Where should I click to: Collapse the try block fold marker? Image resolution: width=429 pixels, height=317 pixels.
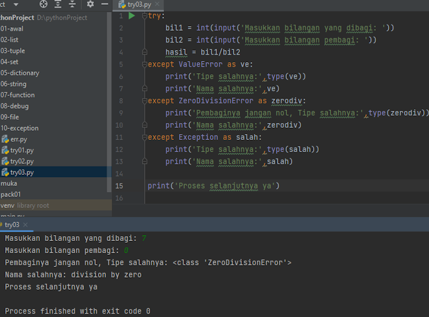coord(144,16)
